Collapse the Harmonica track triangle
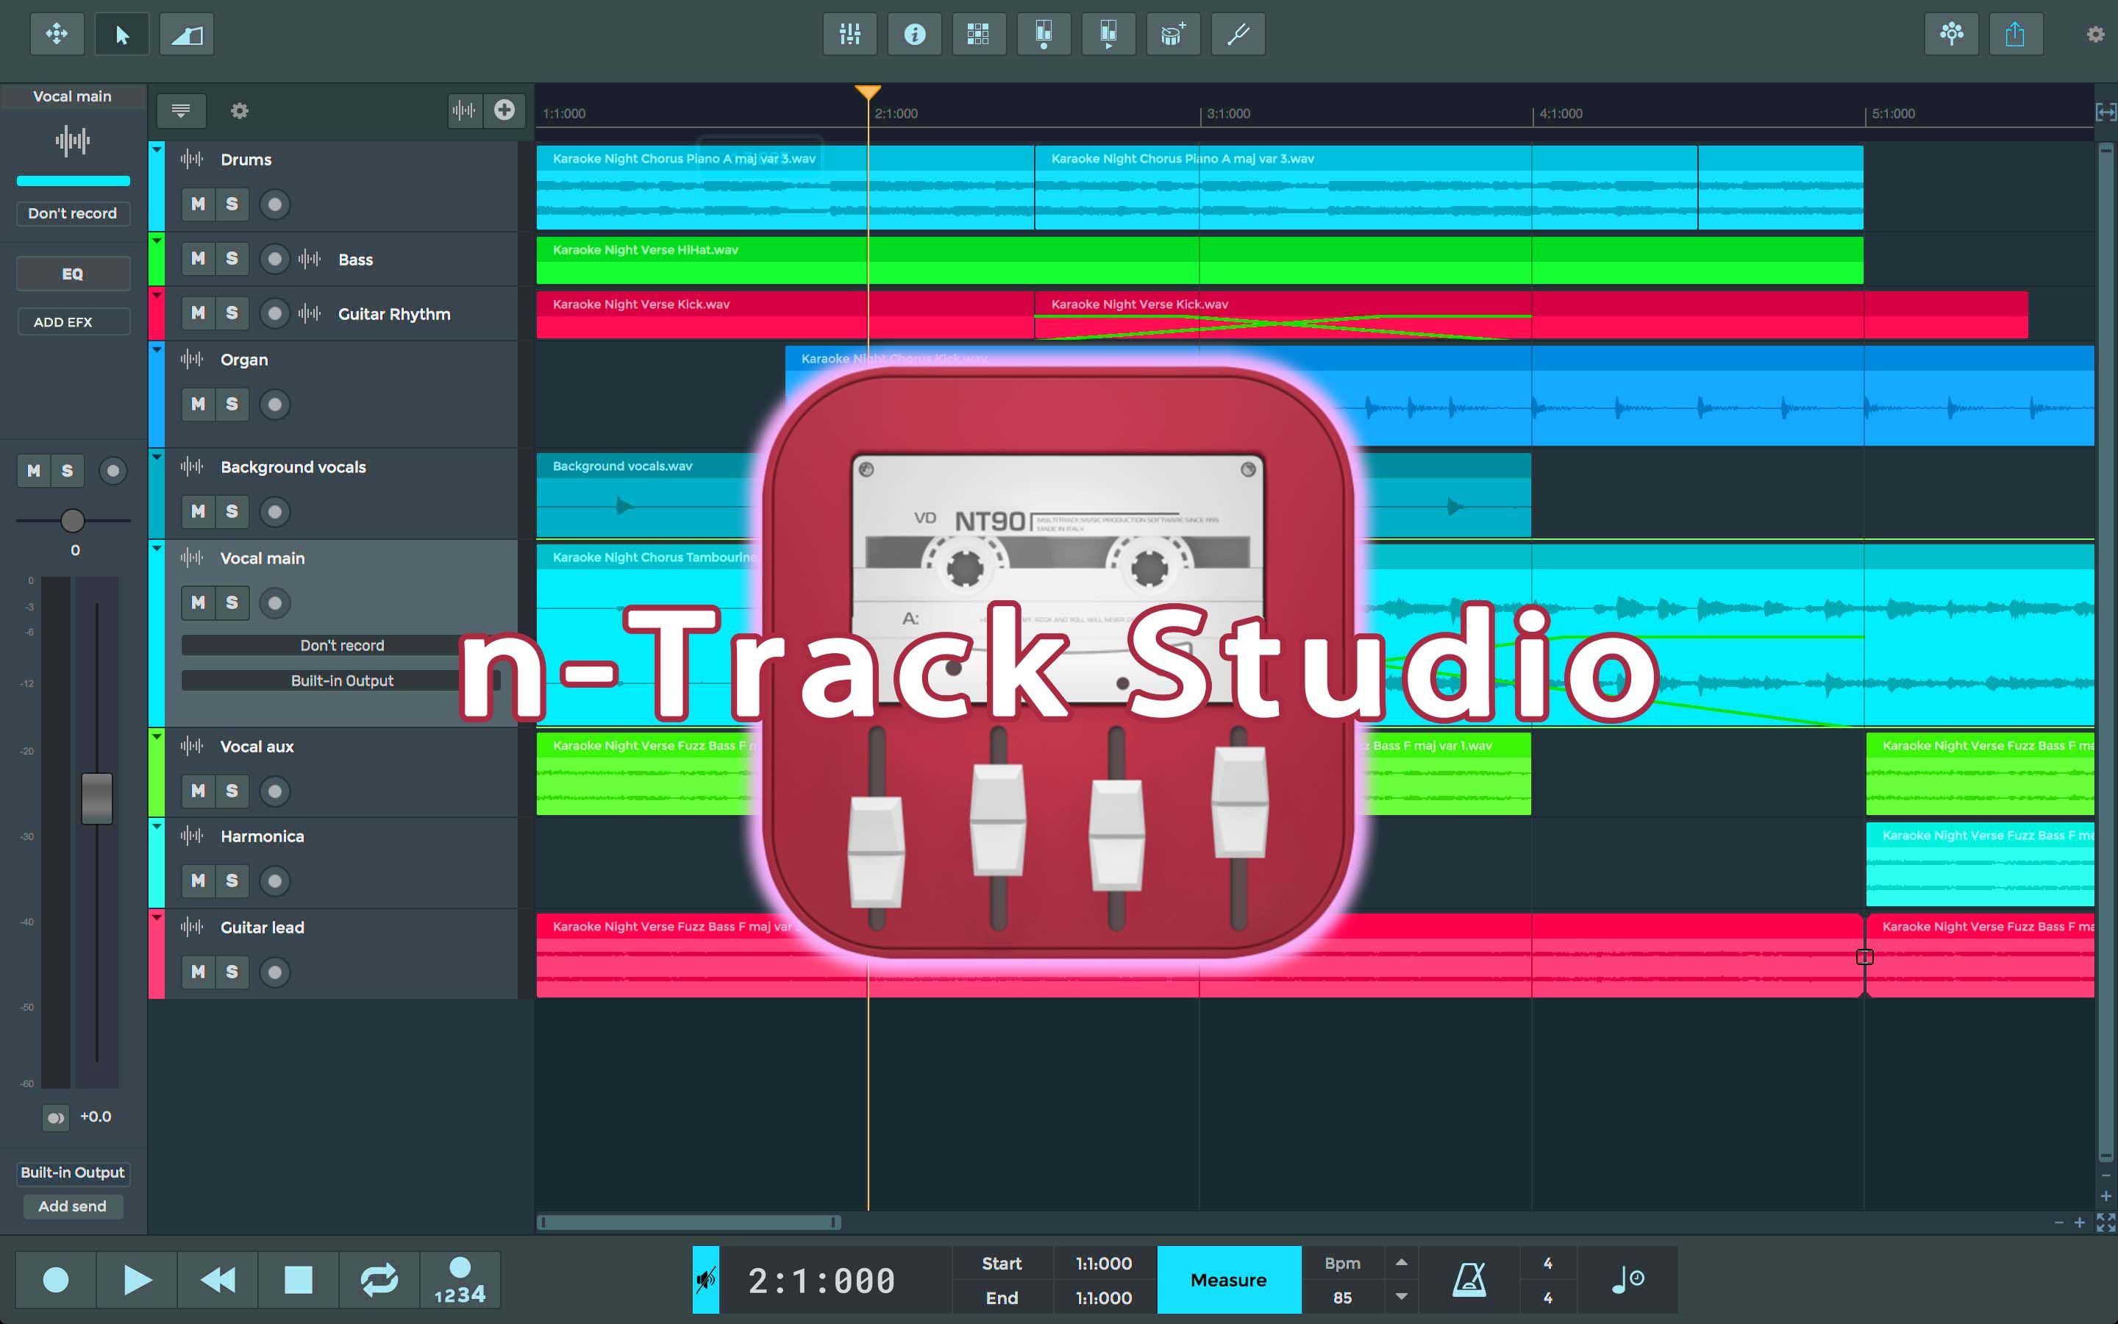 tap(157, 826)
